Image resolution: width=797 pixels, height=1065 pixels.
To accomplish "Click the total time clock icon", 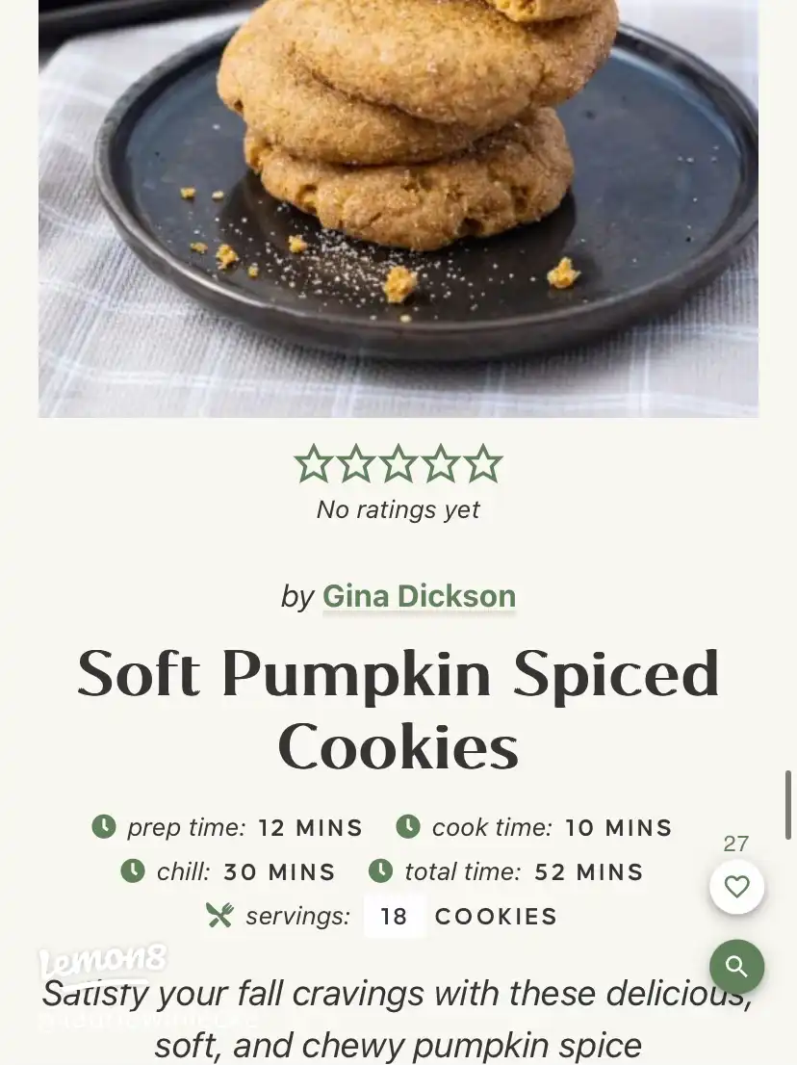I will point(380,870).
